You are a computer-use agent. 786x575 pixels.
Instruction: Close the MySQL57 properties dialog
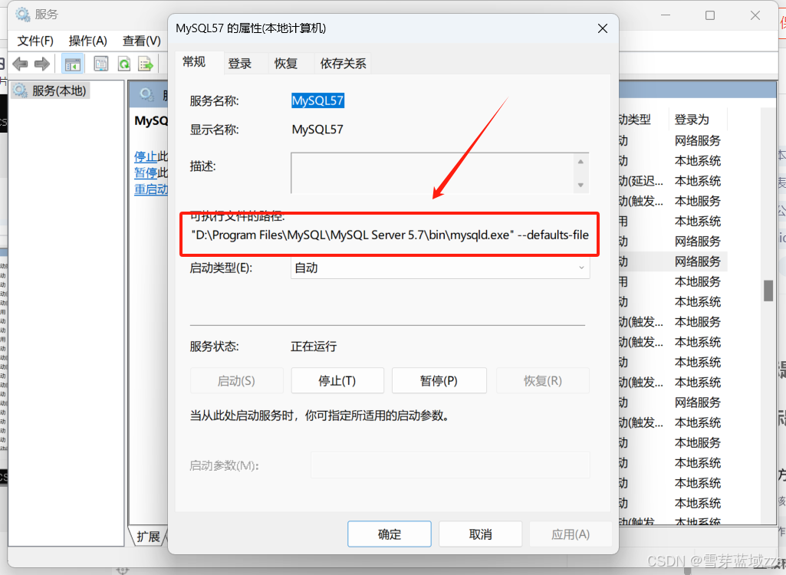click(x=603, y=28)
